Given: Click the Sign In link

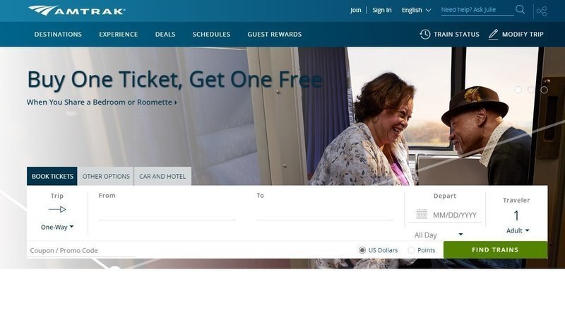Looking at the screenshot, I should (x=382, y=10).
